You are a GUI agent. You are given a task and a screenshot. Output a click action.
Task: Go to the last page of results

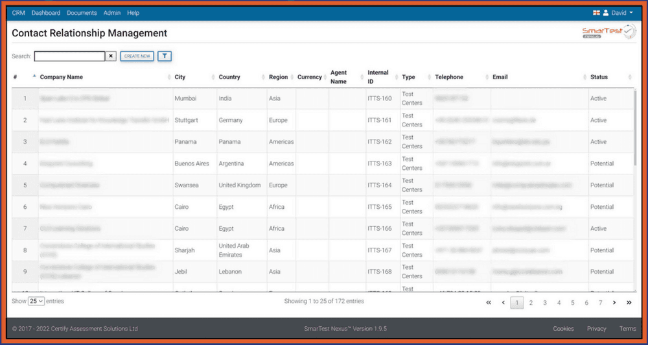coord(629,303)
